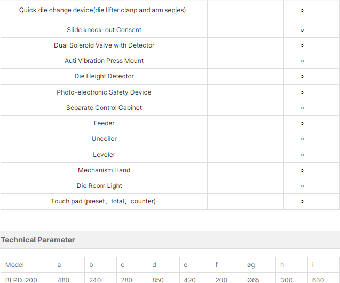Click the 850 value under column d
Screen dimensions: 340x283
tap(158, 280)
